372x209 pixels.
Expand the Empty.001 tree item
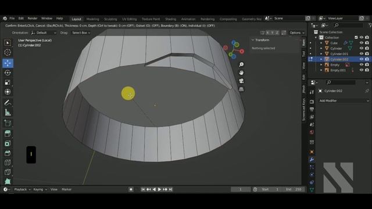(321, 70)
